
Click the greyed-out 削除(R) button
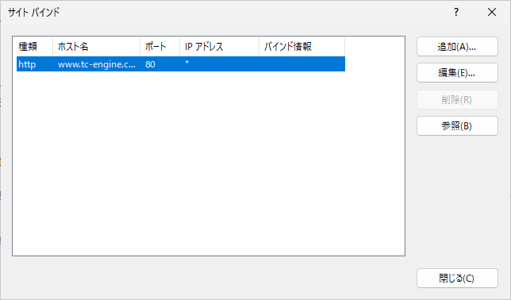click(x=457, y=99)
